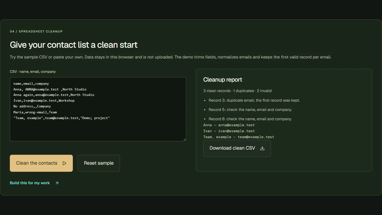Click the play icon on Clean the contacts
Viewport: 382px width, 215px height.
[x=64, y=163]
